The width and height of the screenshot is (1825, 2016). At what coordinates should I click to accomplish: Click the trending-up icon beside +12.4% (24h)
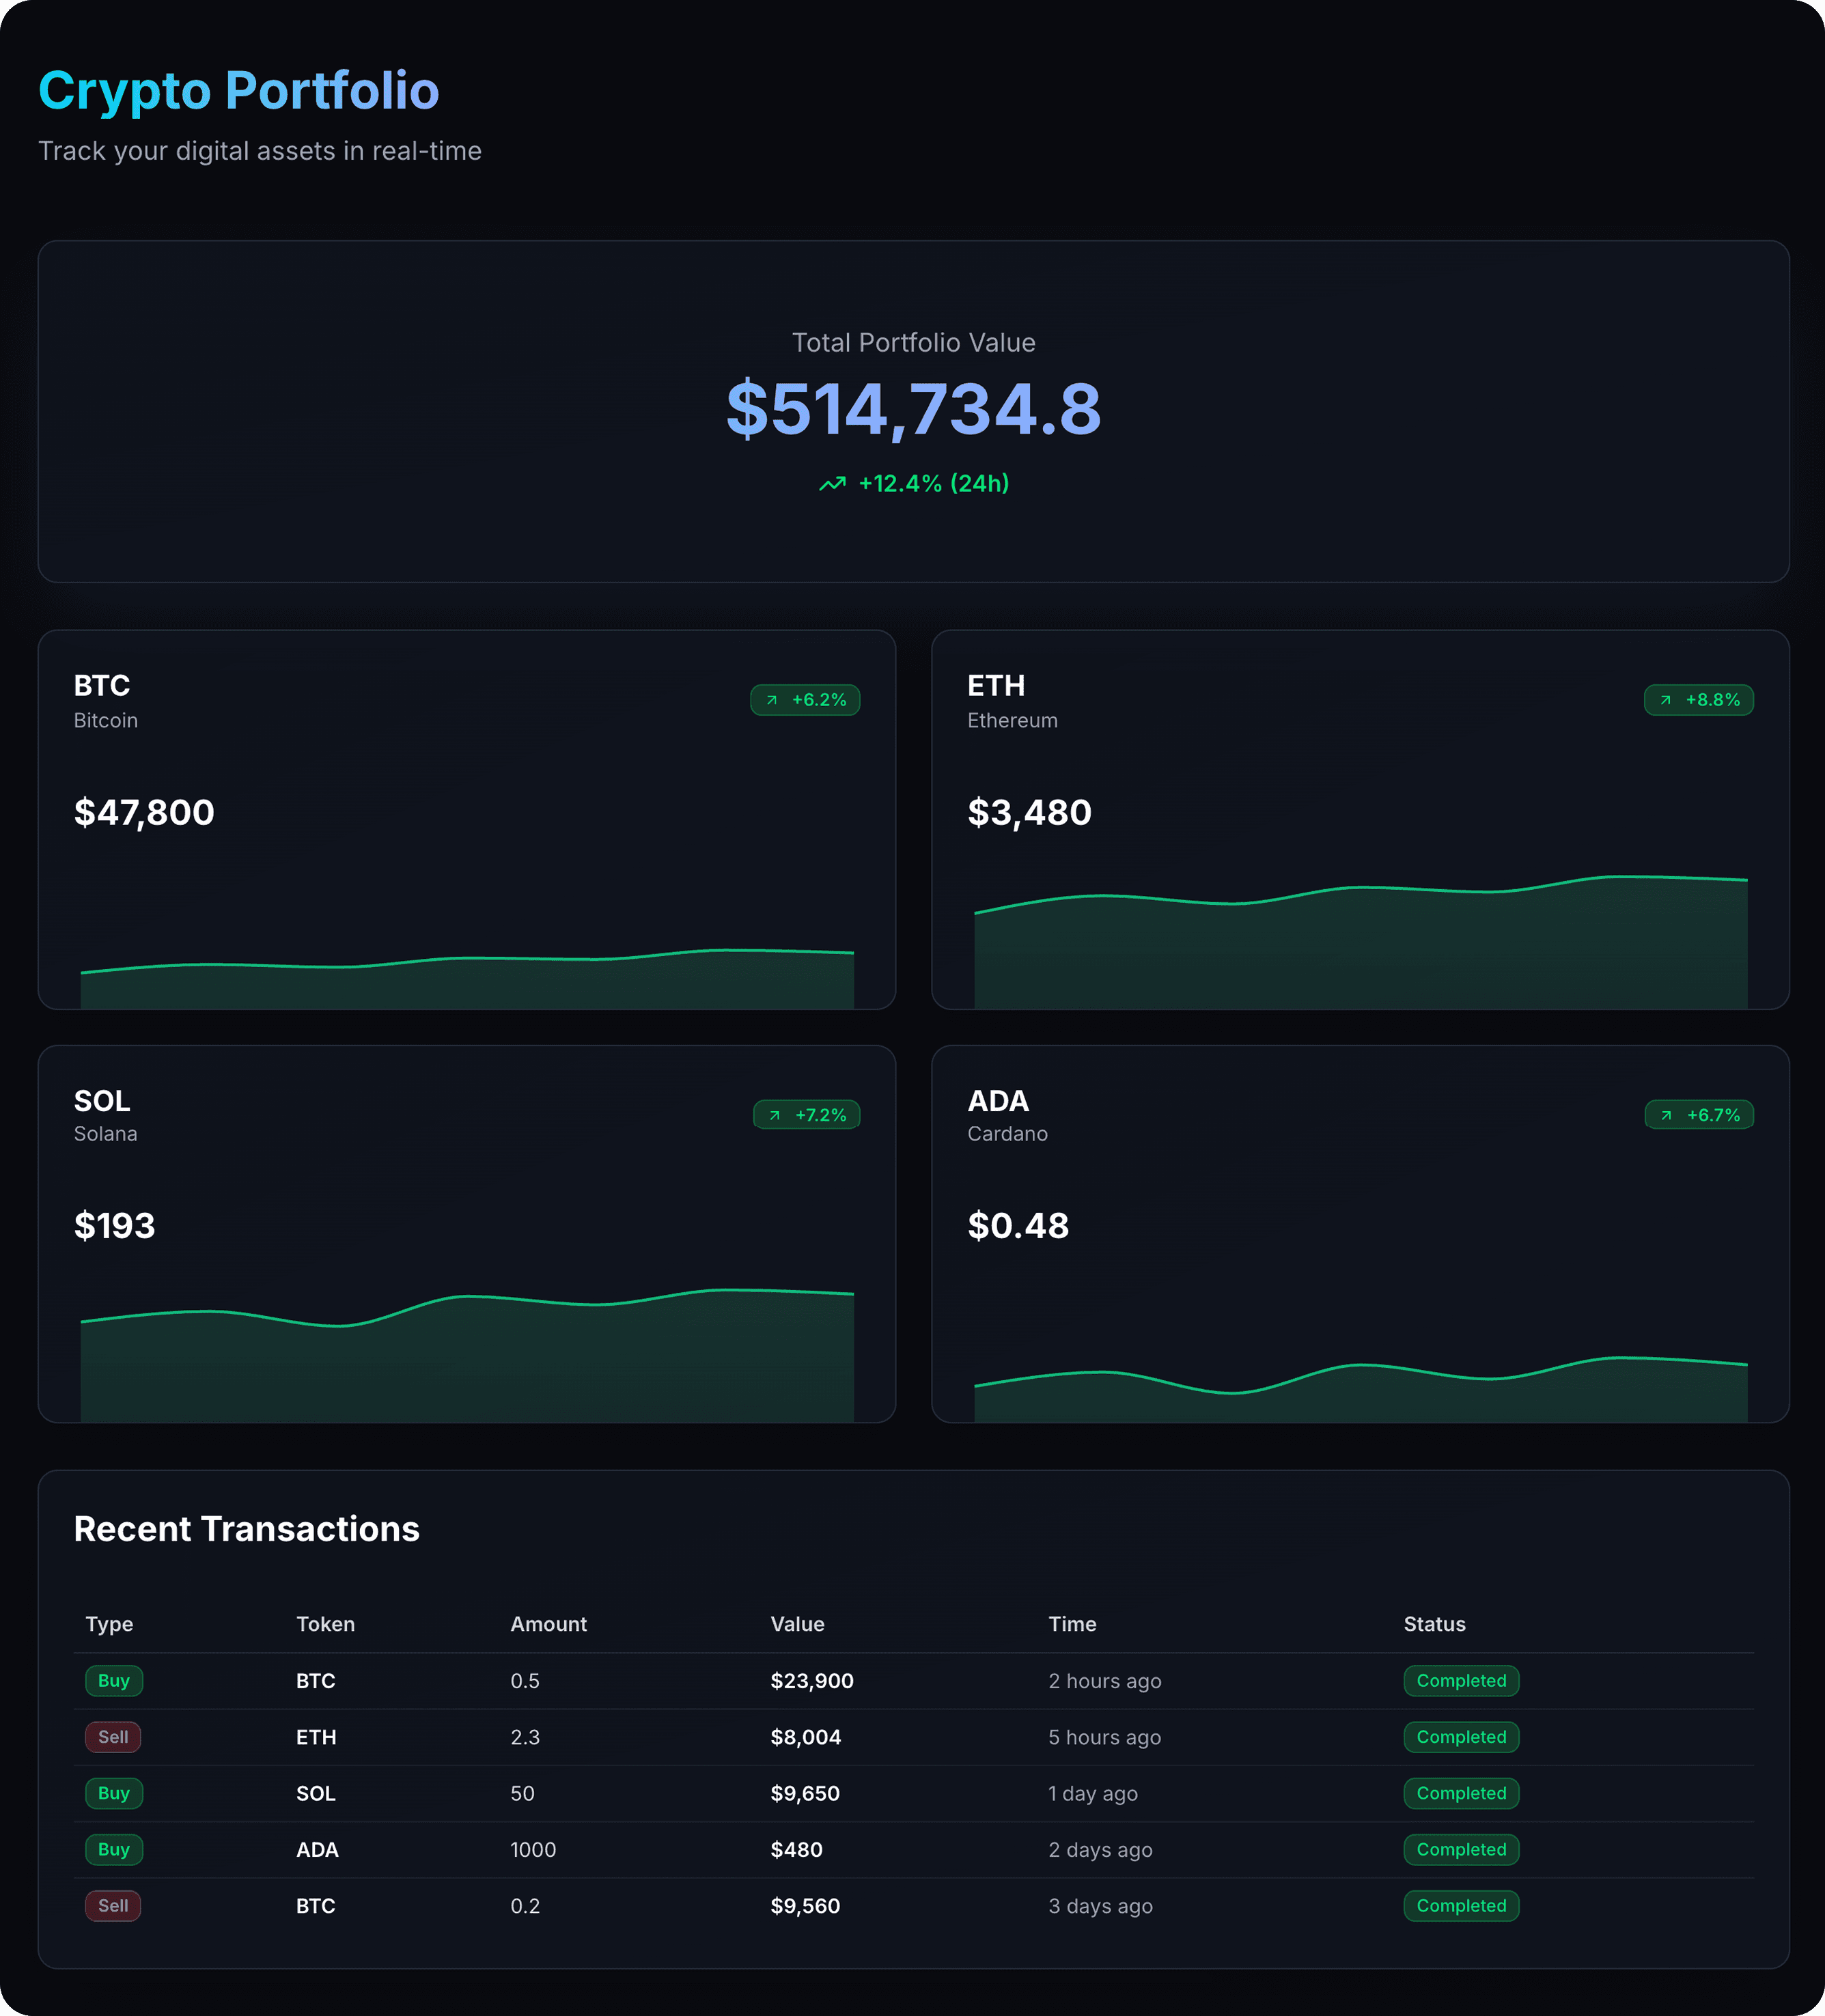coord(832,484)
